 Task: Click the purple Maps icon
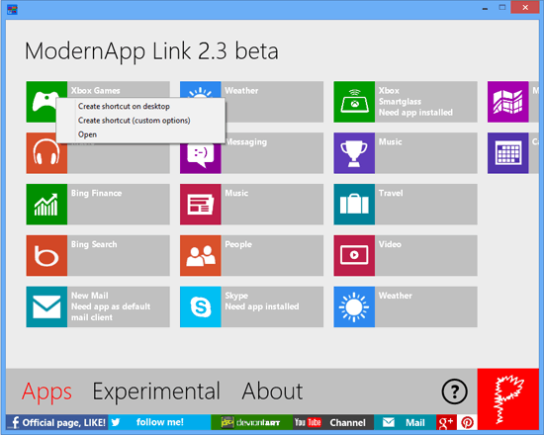coord(508,102)
